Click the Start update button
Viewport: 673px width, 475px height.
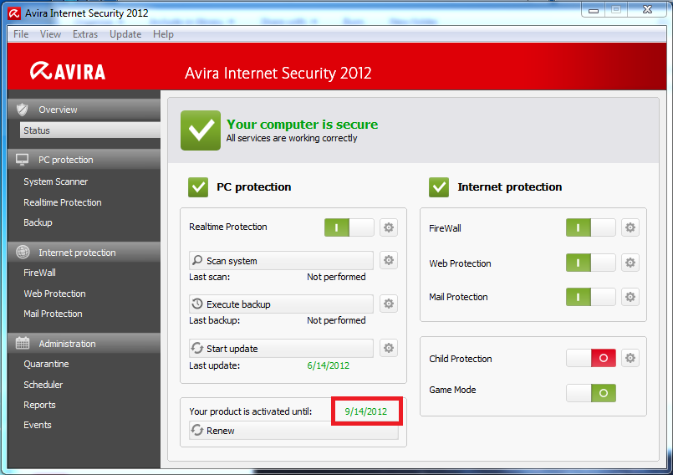[281, 348]
